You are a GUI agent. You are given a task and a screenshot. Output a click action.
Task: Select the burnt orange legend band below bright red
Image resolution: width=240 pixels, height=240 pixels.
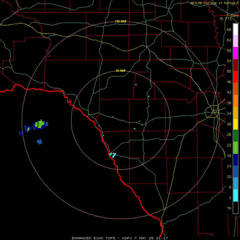click(235, 89)
